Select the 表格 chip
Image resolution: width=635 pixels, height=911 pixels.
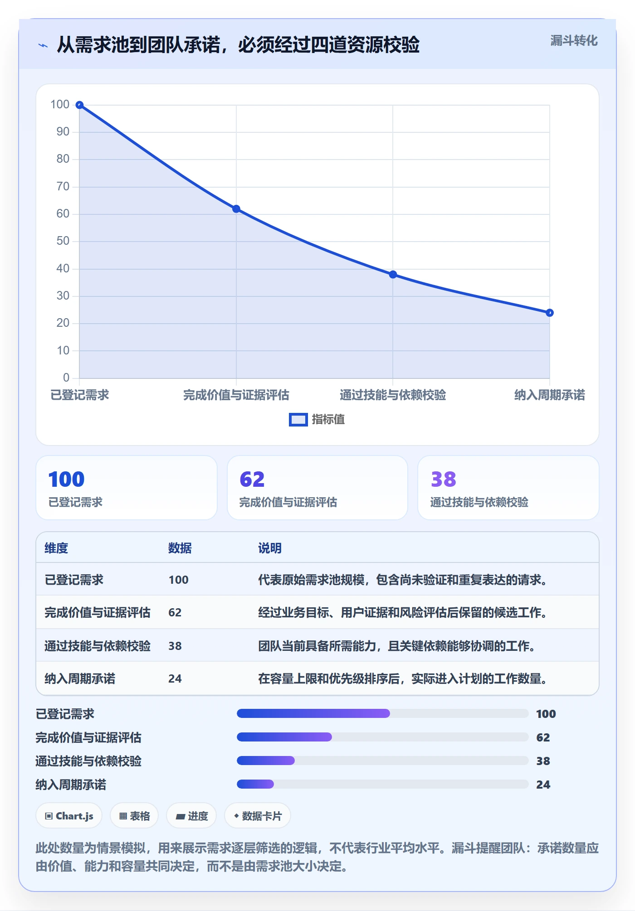pyautogui.click(x=134, y=816)
